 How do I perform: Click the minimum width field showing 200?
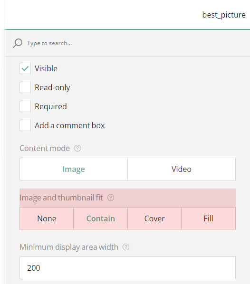tap(128, 268)
